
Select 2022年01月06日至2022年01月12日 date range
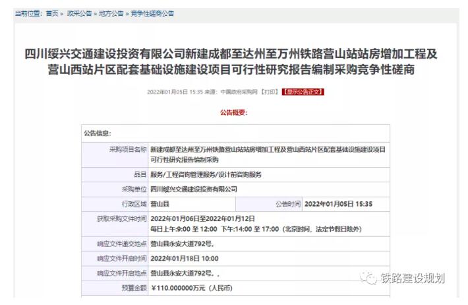(x=202, y=219)
